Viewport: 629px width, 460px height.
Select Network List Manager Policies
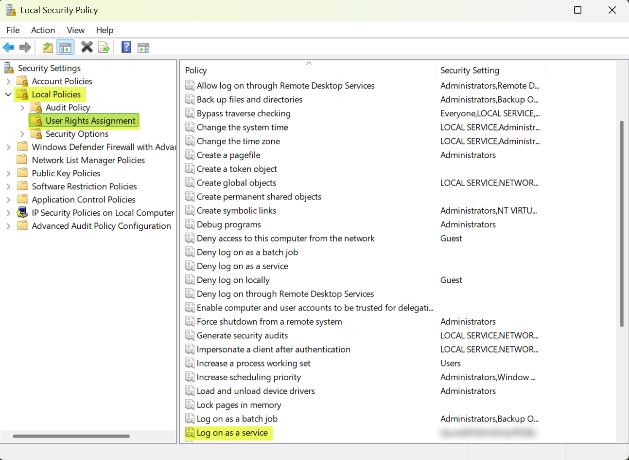[x=88, y=160]
